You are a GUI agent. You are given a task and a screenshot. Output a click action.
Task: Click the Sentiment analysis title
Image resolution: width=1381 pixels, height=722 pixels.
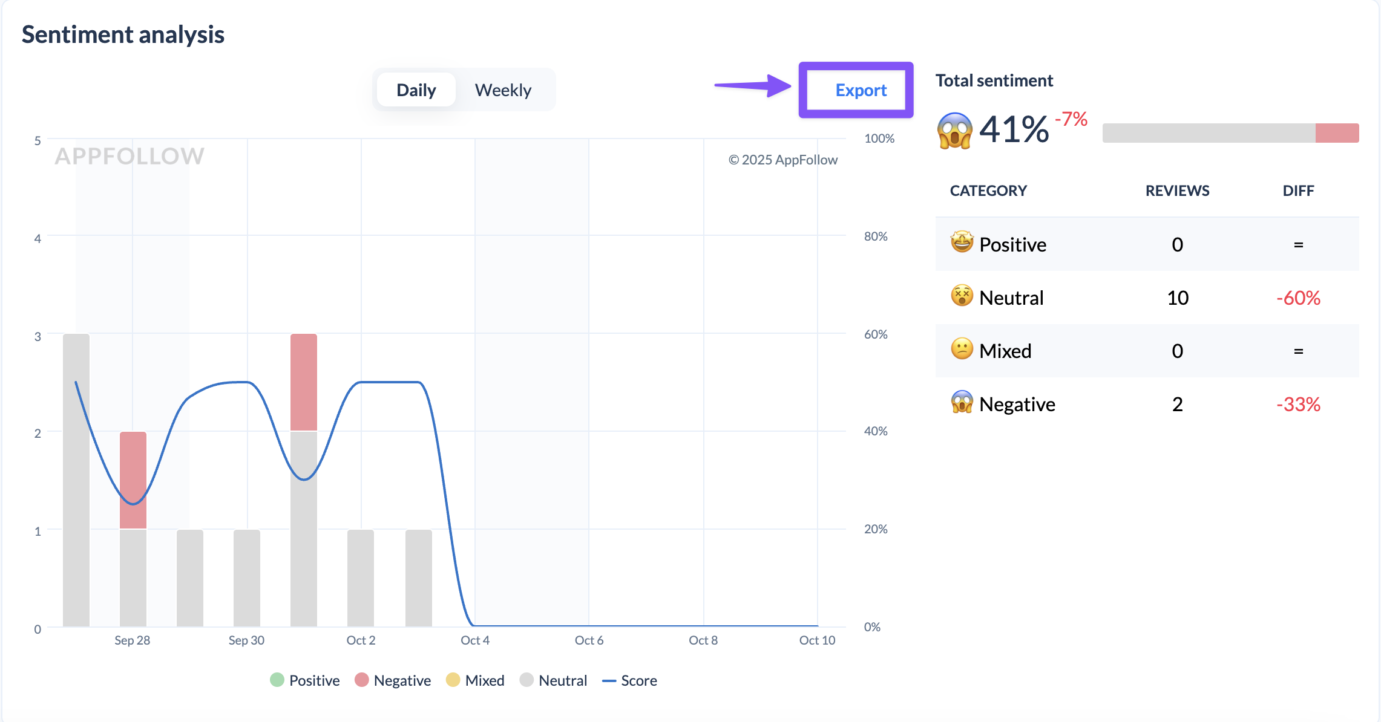(123, 34)
